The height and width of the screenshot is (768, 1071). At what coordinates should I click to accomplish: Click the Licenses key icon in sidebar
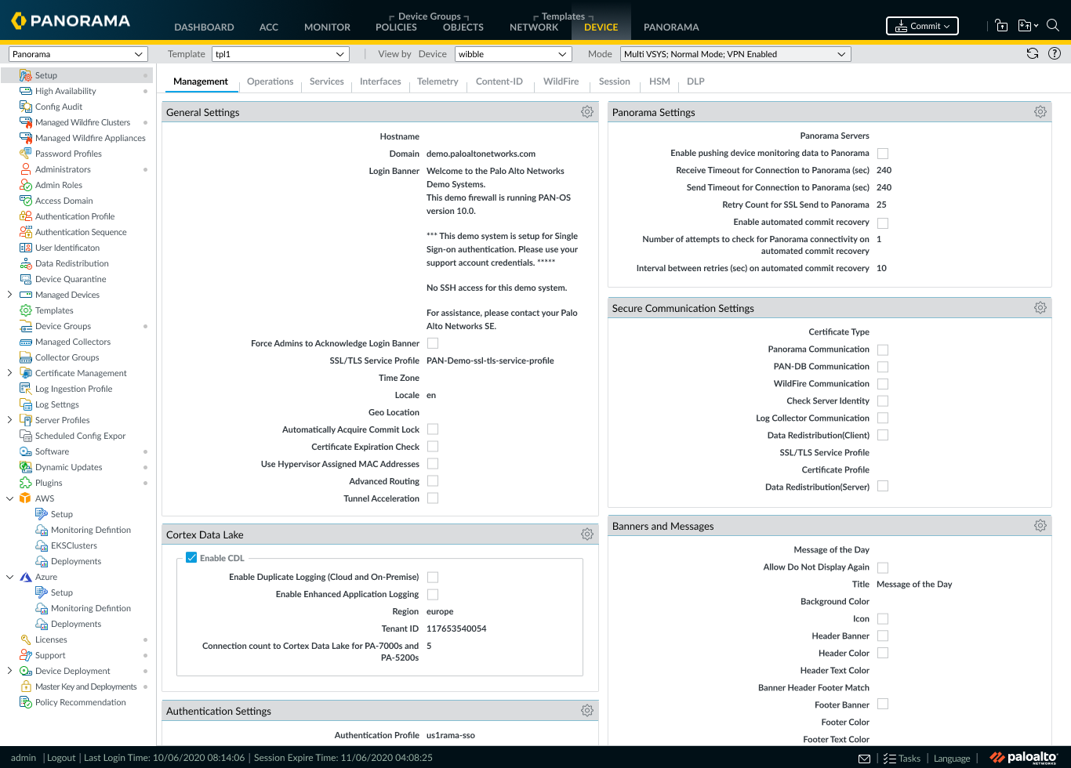tap(26, 639)
